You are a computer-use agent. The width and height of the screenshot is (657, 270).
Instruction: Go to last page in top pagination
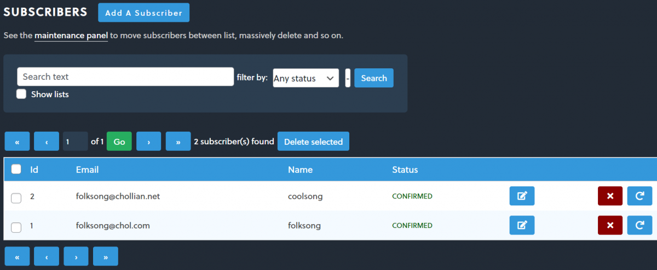coord(178,142)
